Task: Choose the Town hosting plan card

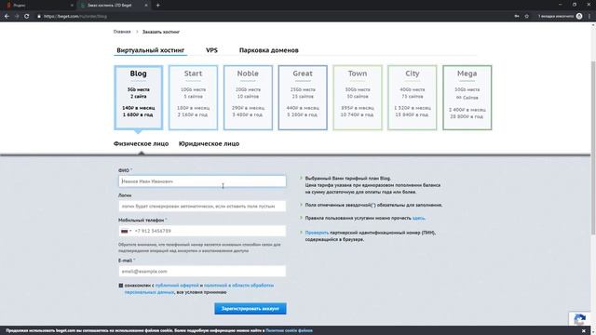Action: (358, 98)
